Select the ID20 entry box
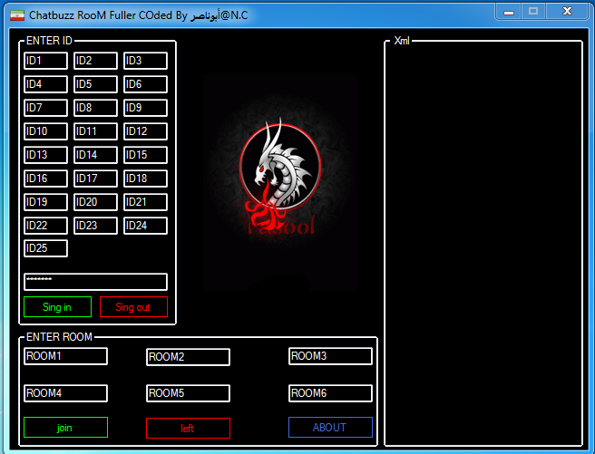This screenshot has width=595, height=454. pyautogui.click(x=95, y=201)
